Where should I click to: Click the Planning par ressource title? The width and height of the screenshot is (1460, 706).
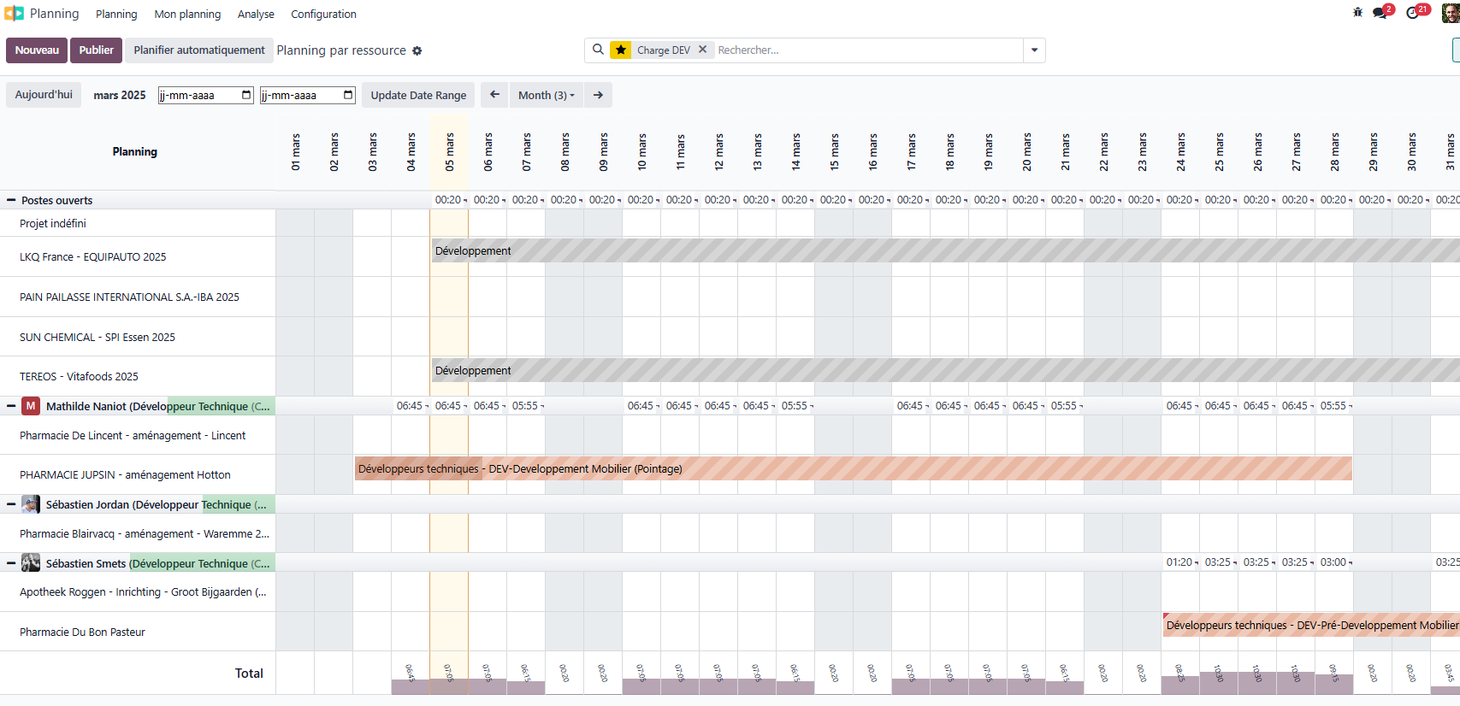click(x=341, y=50)
